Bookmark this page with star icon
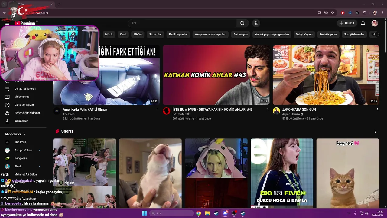 pos(333,13)
